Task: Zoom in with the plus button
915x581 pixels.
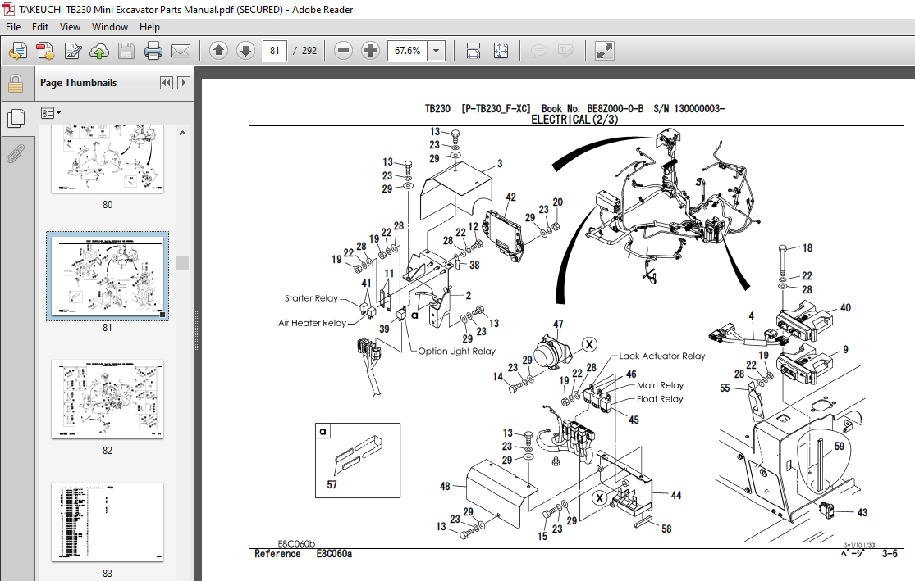Action: point(370,51)
